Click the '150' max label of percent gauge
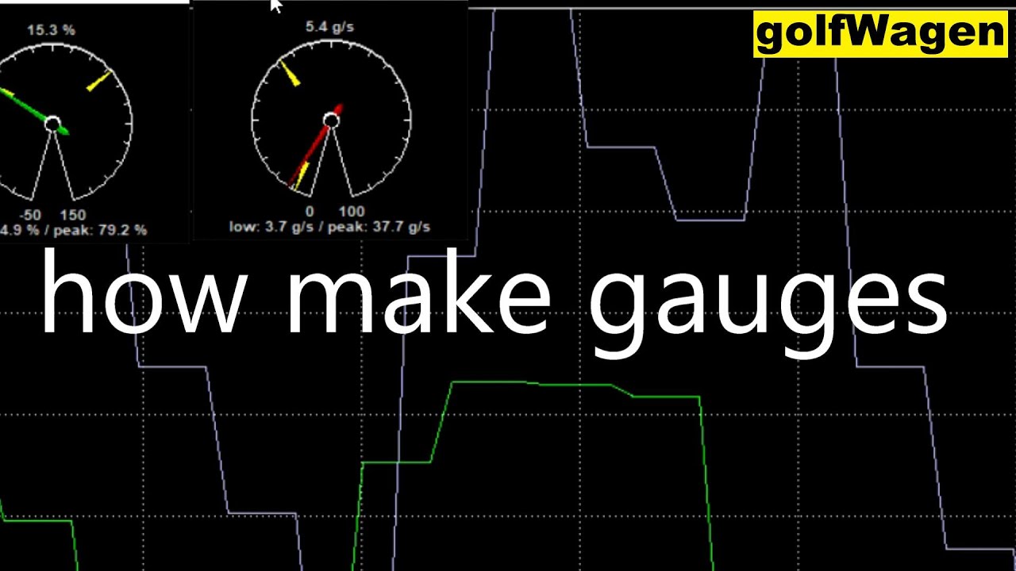The width and height of the screenshot is (1016, 571). point(73,215)
